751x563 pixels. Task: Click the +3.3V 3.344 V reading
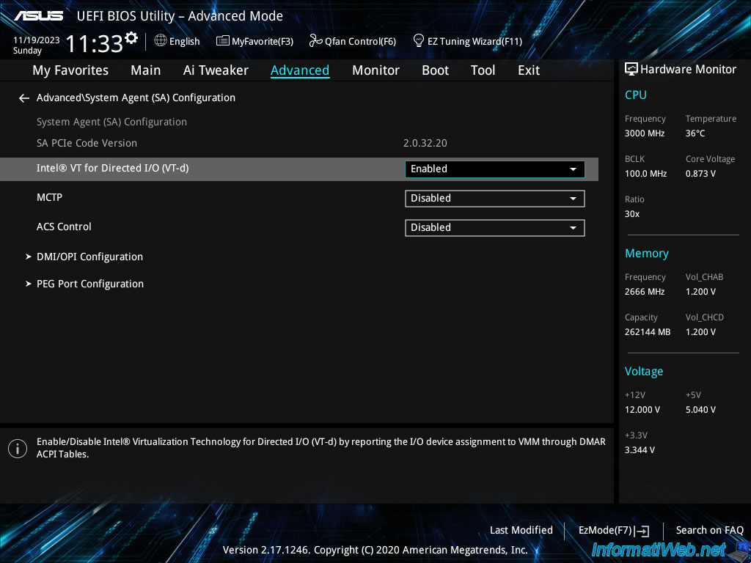tap(640, 450)
